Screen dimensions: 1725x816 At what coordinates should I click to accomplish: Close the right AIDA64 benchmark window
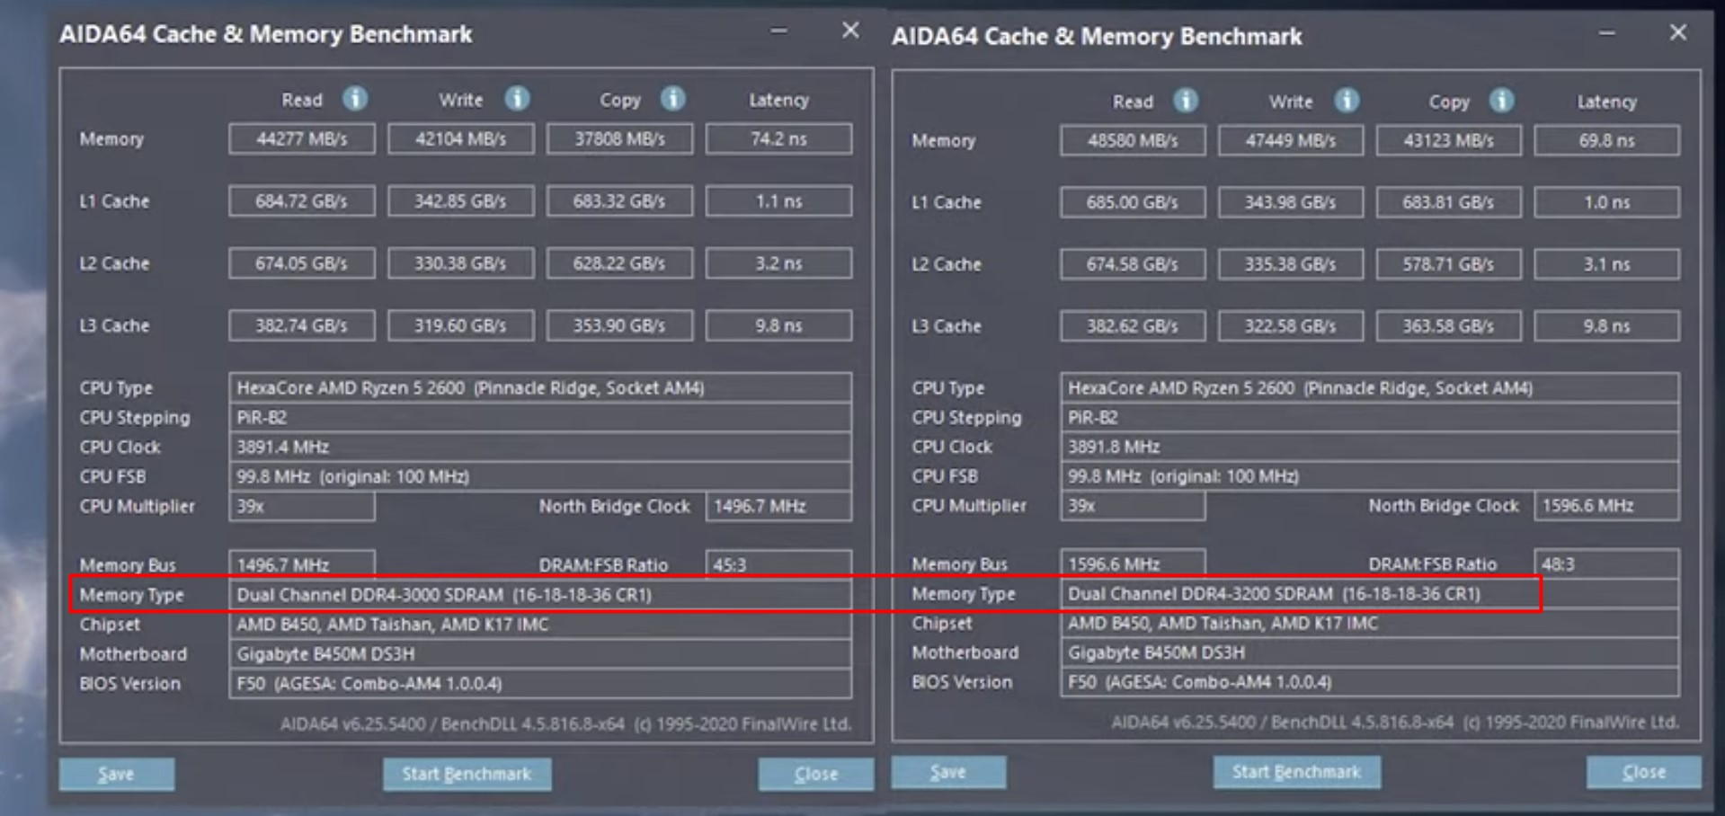click(x=1678, y=32)
